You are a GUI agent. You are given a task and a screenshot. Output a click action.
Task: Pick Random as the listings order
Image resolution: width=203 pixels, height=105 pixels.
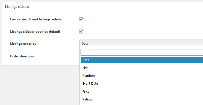click(142, 76)
